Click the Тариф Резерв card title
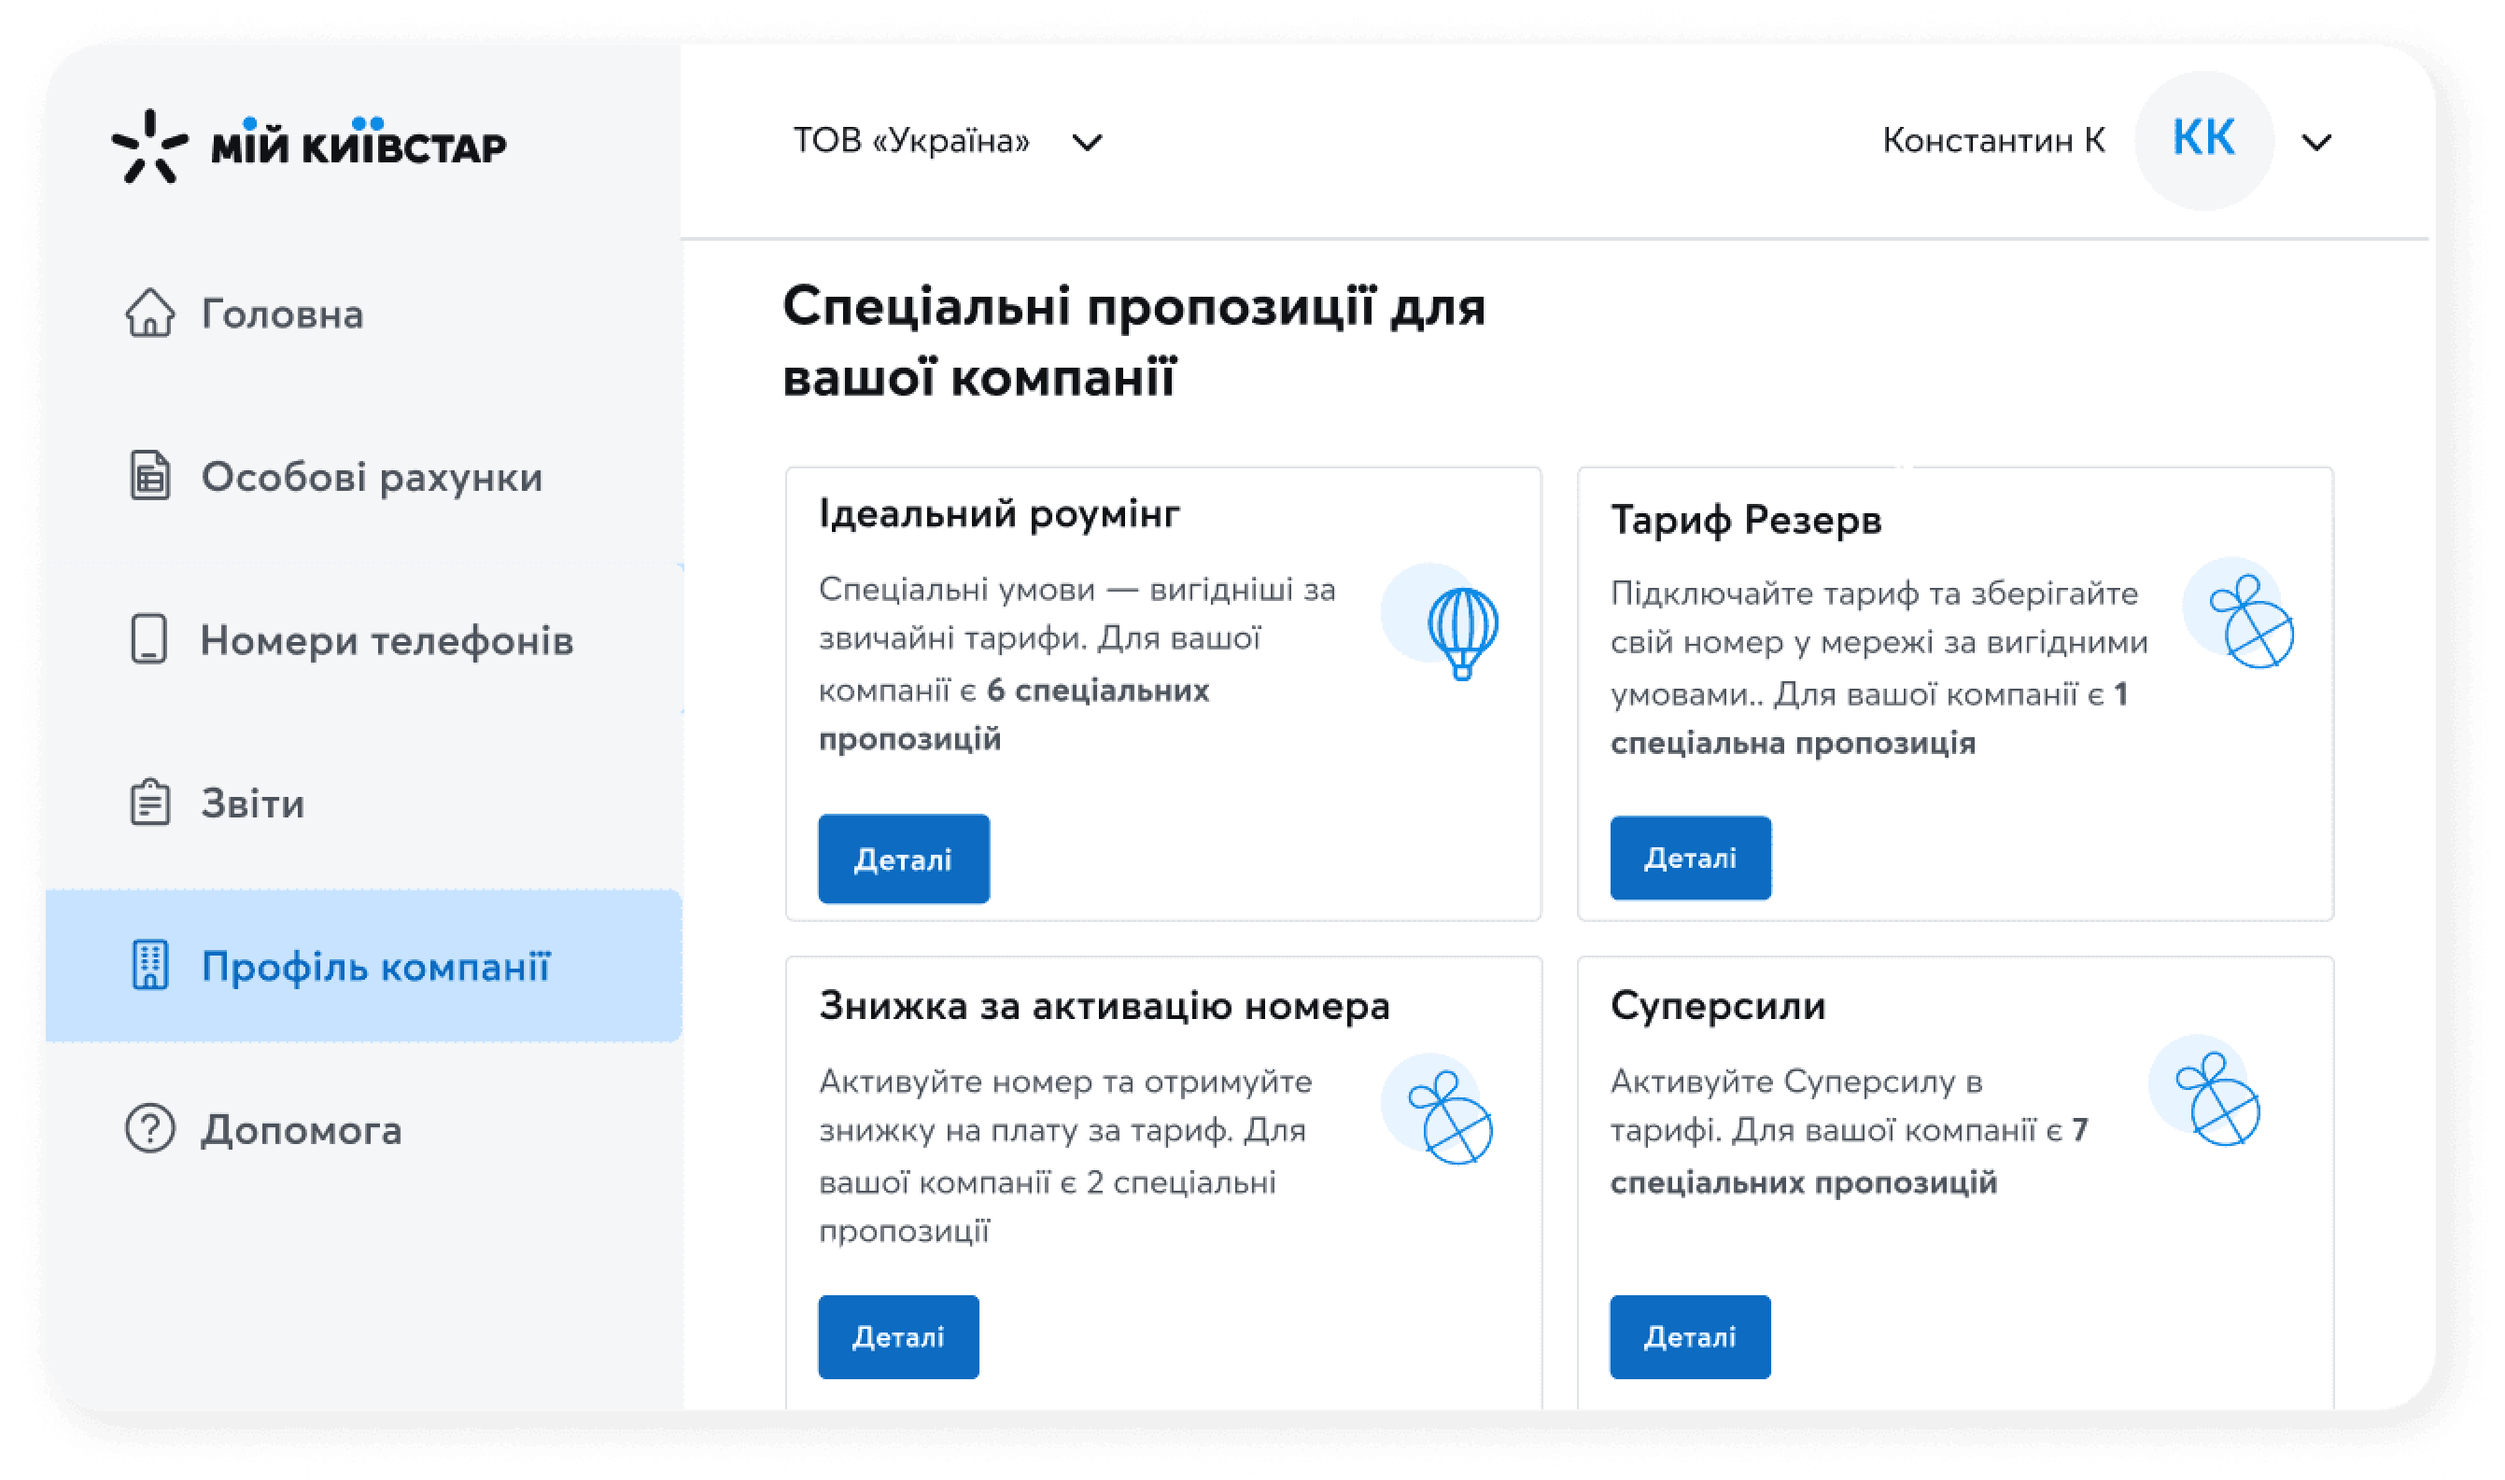Viewport: 2505px width, 1480px height. coord(1747,520)
